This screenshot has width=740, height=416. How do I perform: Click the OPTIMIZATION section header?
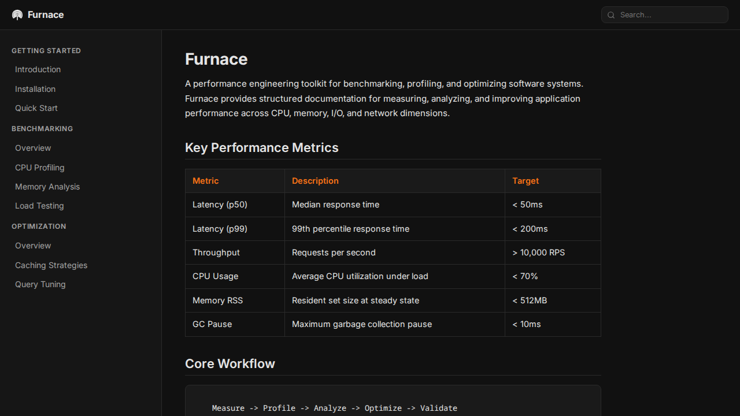click(x=39, y=226)
